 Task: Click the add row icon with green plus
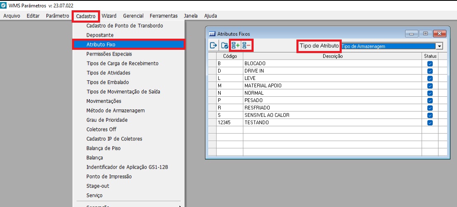(235, 45)
